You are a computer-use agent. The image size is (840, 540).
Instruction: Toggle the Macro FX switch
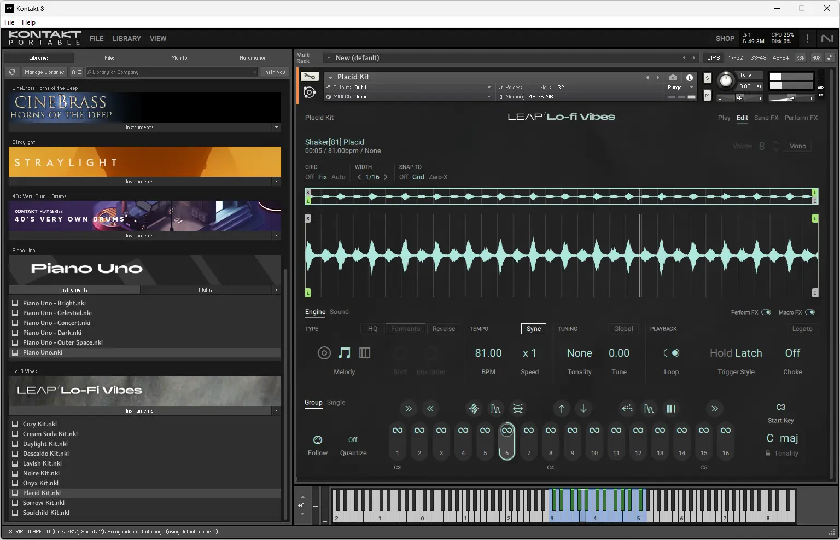(x=811, y=312)
